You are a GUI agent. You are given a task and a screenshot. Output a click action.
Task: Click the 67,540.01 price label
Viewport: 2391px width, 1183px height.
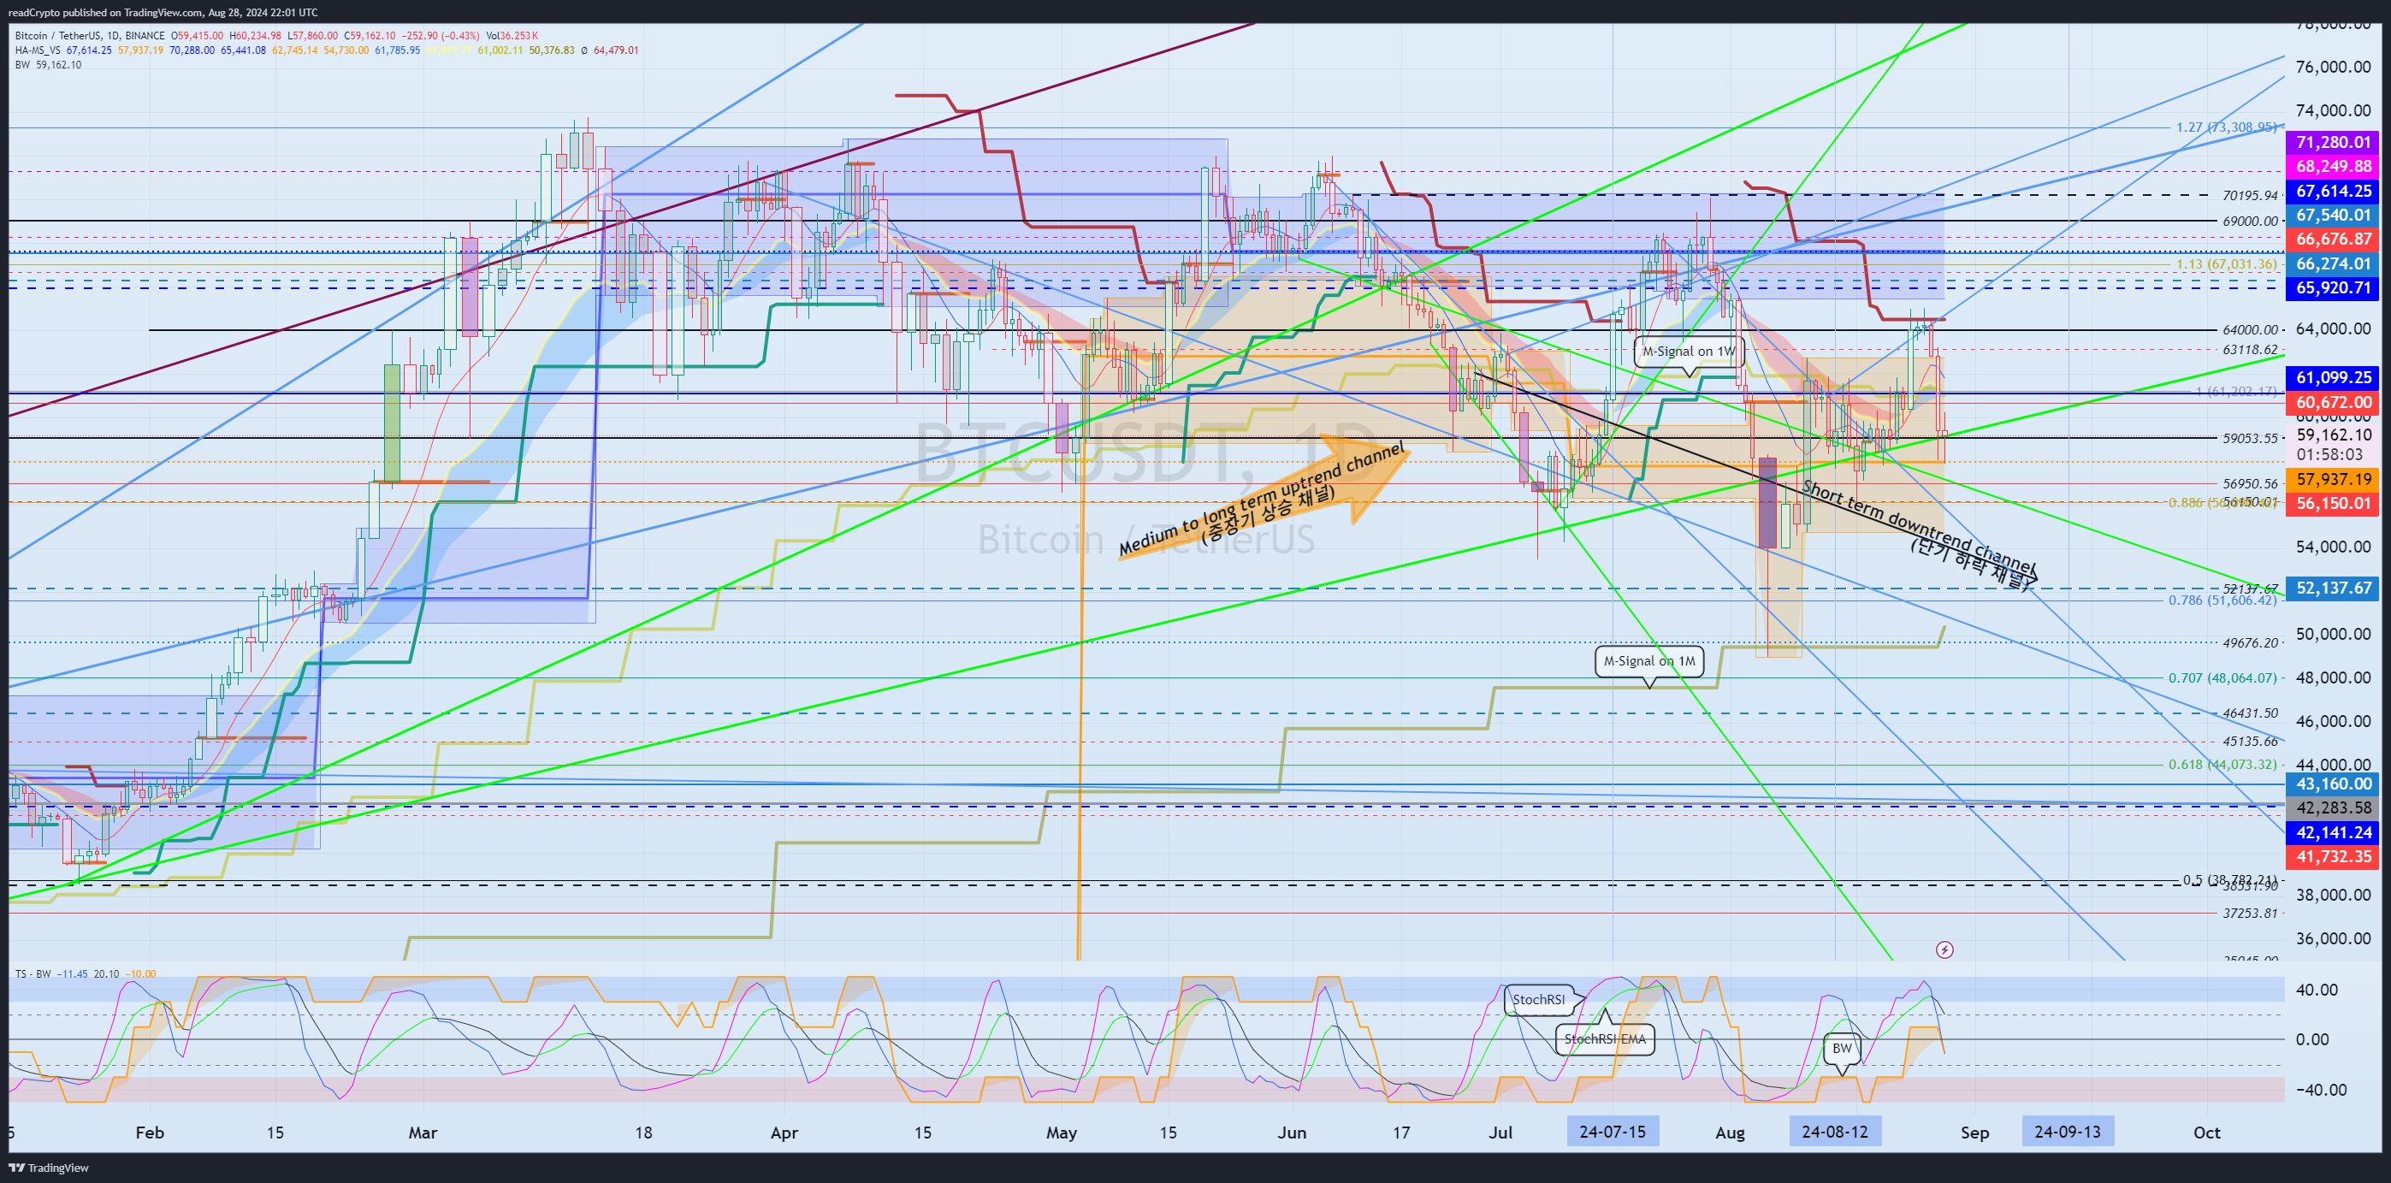(x=2333, y=216)
